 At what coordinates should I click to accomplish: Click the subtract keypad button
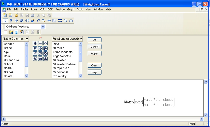(40, 43)
